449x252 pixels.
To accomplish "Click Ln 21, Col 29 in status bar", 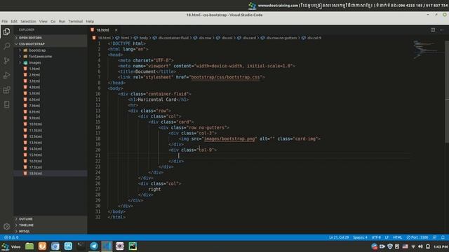I will [x=339, y=237].
